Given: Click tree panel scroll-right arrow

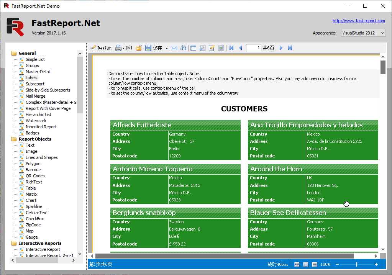Looking at the screenshot, I should pos(73,260).
